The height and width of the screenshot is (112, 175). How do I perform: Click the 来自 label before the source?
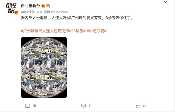coord(39,12)
